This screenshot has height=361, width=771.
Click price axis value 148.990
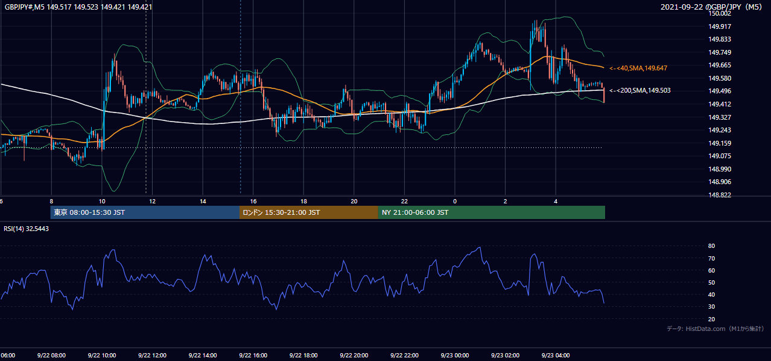(x=720, y=169)
